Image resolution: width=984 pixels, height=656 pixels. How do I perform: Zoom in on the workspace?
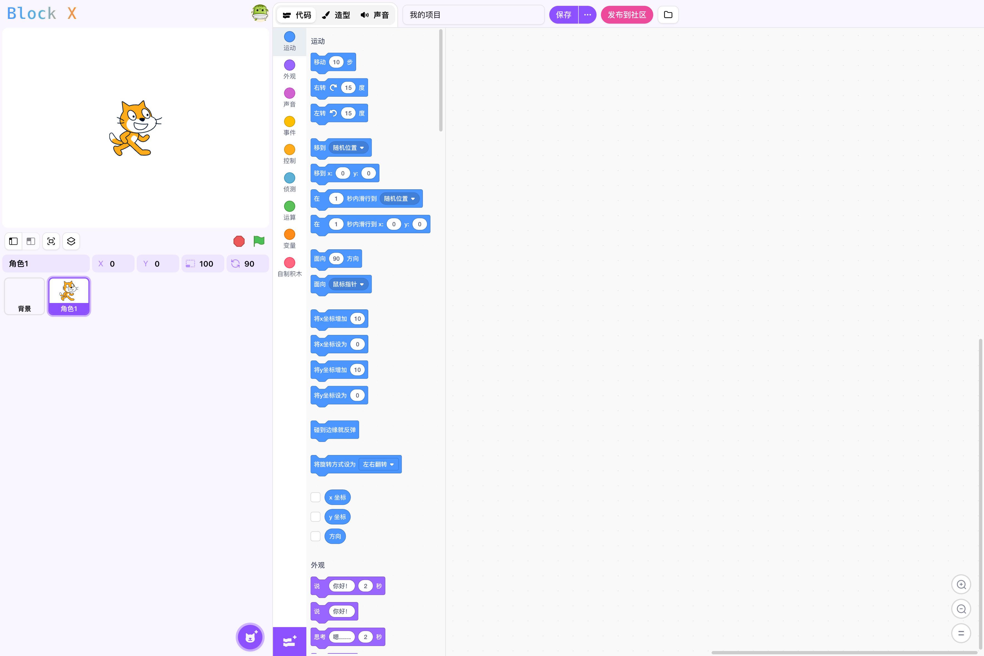[961, 585]
